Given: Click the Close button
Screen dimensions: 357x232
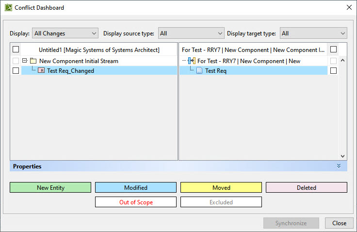Looking at the screenshot, I should coord(339,223).
